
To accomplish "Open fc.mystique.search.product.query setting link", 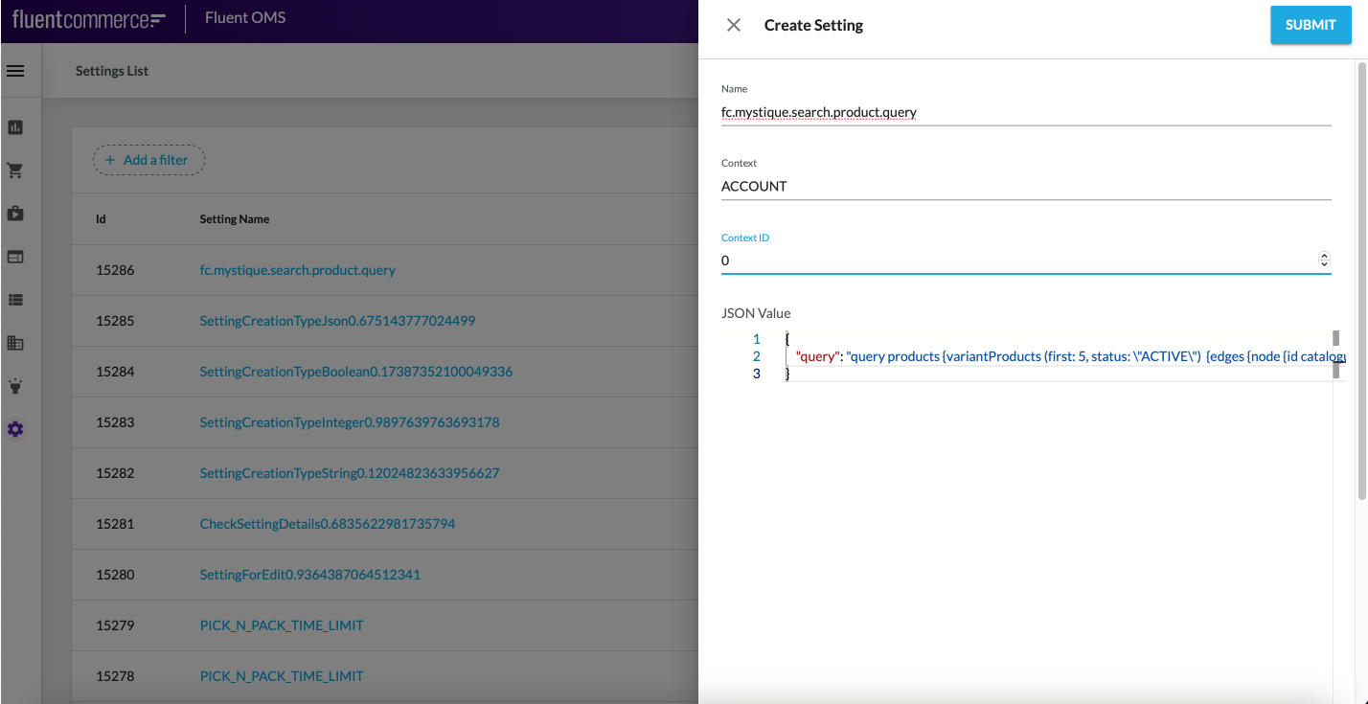I will pos(297,270).
